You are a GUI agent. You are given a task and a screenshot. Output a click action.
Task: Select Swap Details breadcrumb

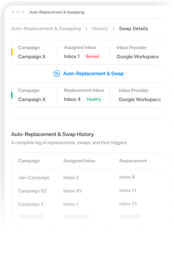pyautogui.click(x=133, y=29)
